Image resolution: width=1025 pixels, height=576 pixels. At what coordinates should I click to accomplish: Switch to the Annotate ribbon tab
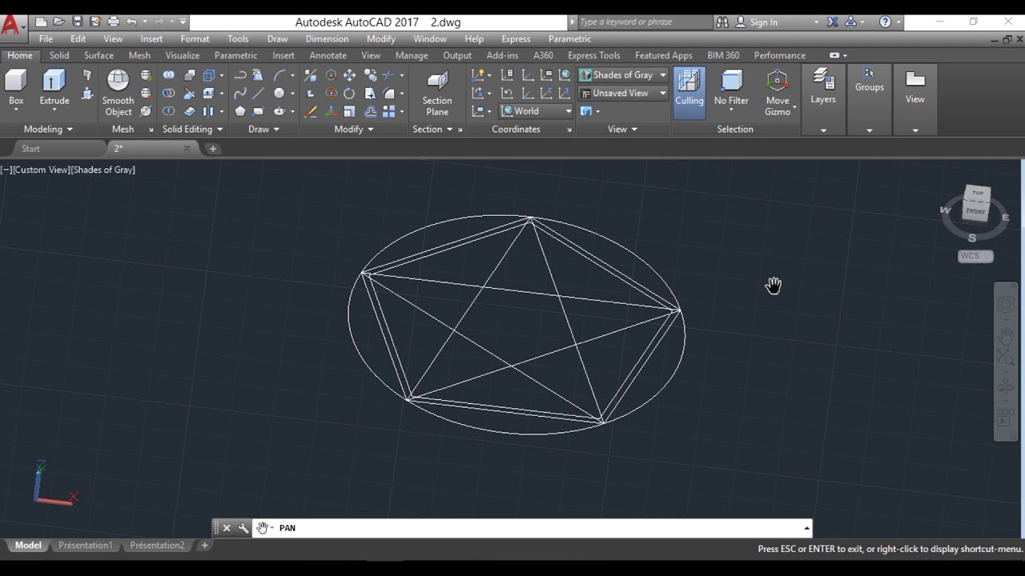pos(328,55)
